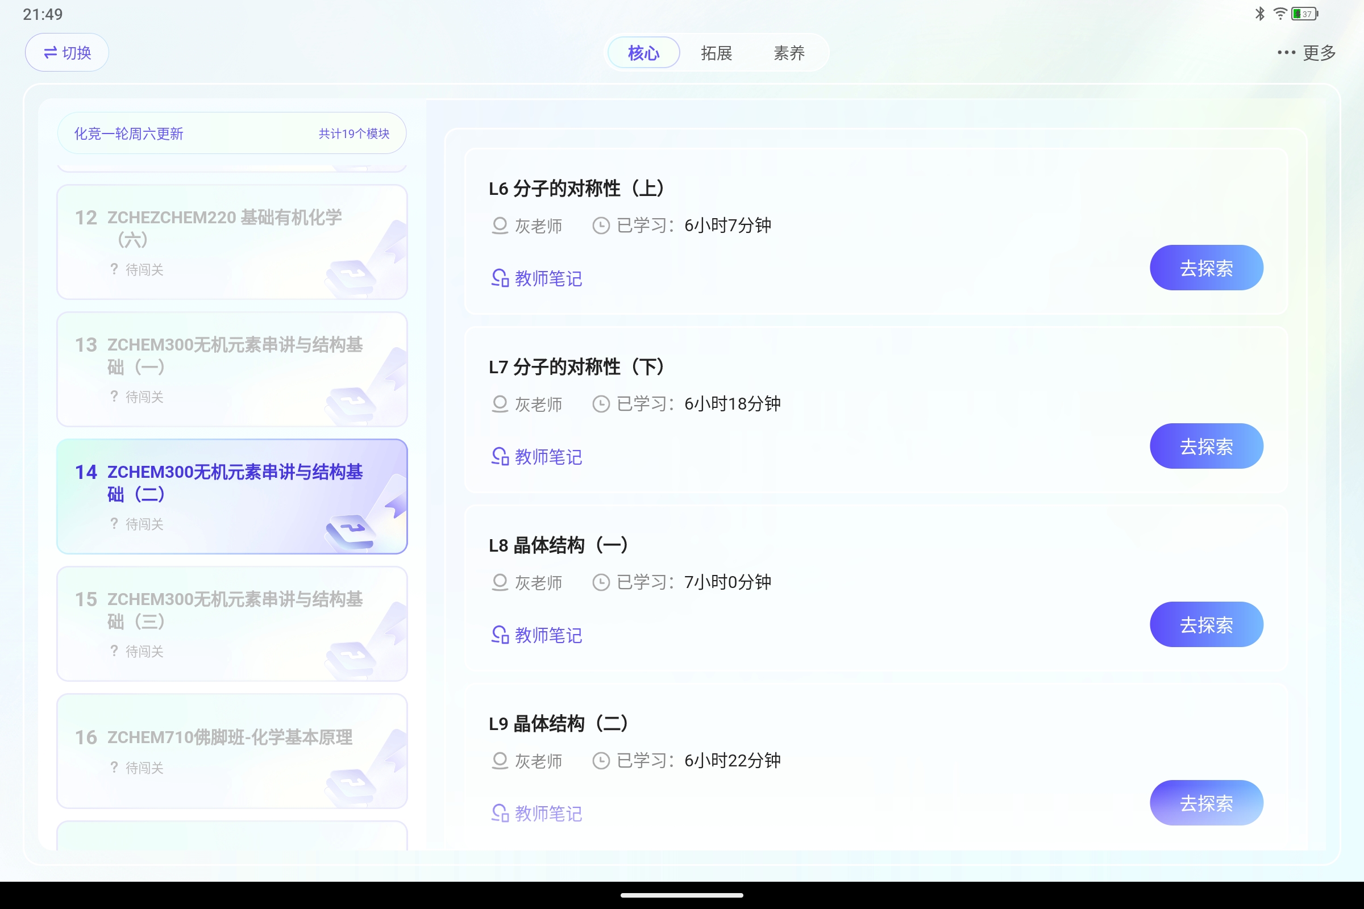Click the clock icon in L7 row
Viewport: 1364px width, 909px height.
pos(601,404)
